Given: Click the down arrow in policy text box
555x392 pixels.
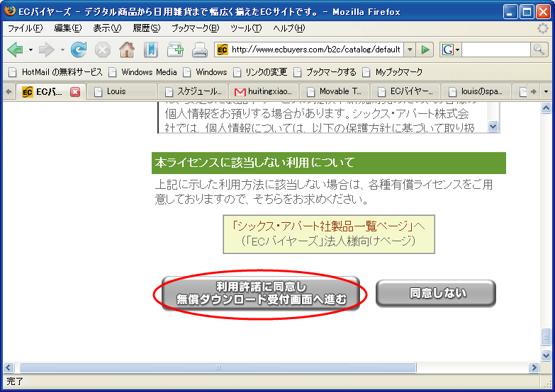Looking at the screenshot, I should 493,126.
